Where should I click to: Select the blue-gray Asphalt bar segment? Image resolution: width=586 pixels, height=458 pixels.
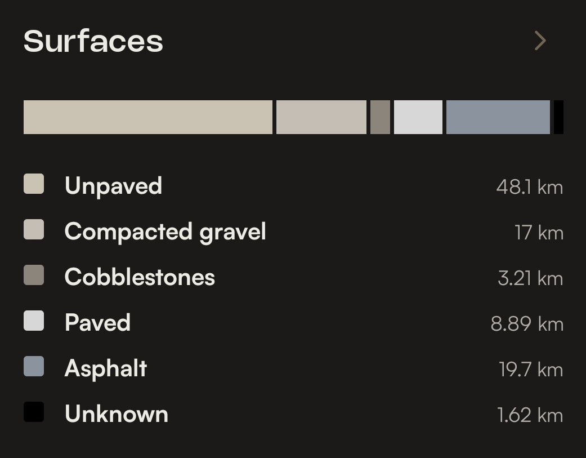pyautogui.click(x=498, y=117)
